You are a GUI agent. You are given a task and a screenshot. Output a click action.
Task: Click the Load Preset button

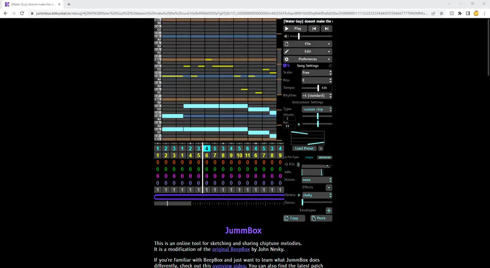[304, 149]
